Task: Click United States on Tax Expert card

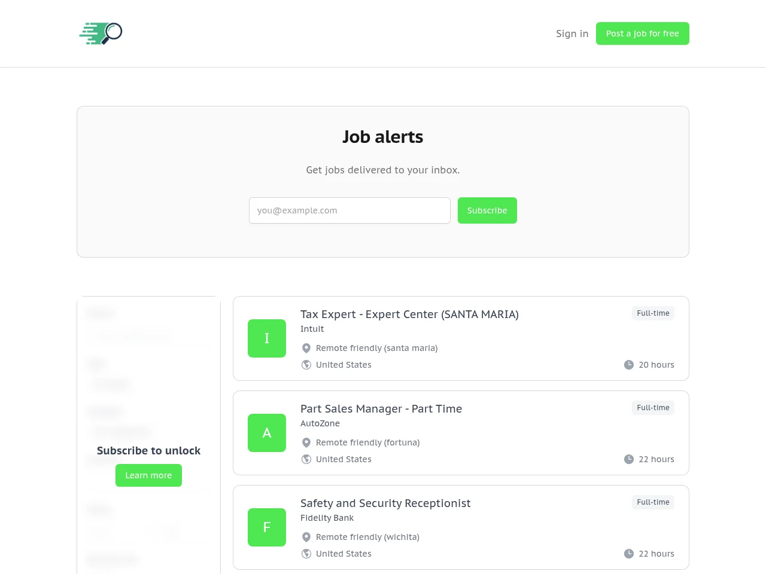Action: tap(344, 365)
